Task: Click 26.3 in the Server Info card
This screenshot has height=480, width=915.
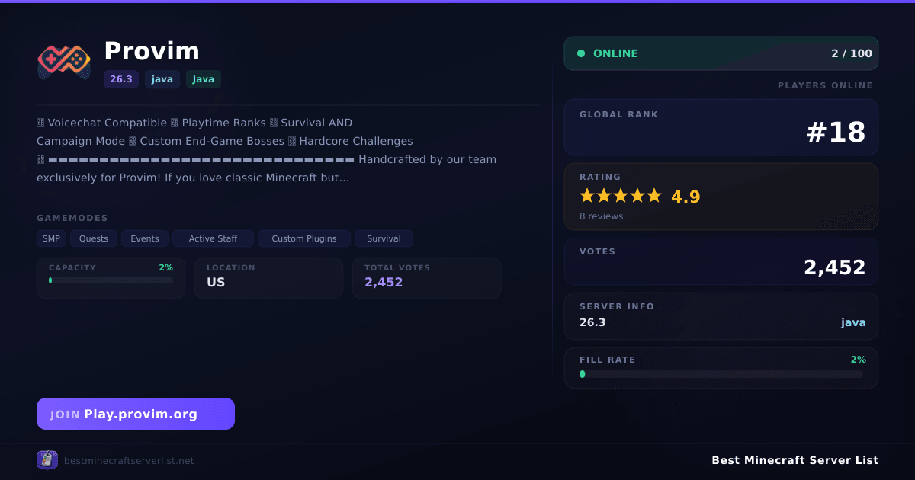Action: [x=592, y=322]
